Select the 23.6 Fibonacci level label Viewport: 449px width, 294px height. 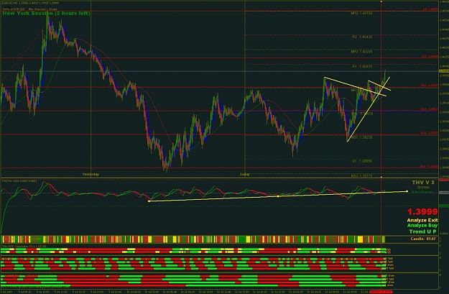tap(430, 57)
